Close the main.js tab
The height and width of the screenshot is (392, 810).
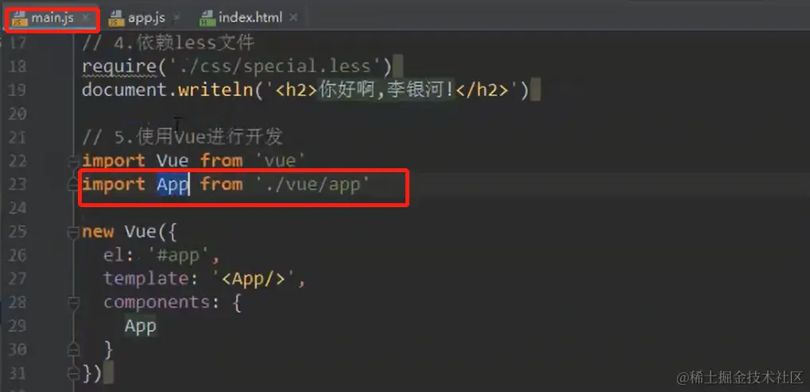[x=86, y=17]
